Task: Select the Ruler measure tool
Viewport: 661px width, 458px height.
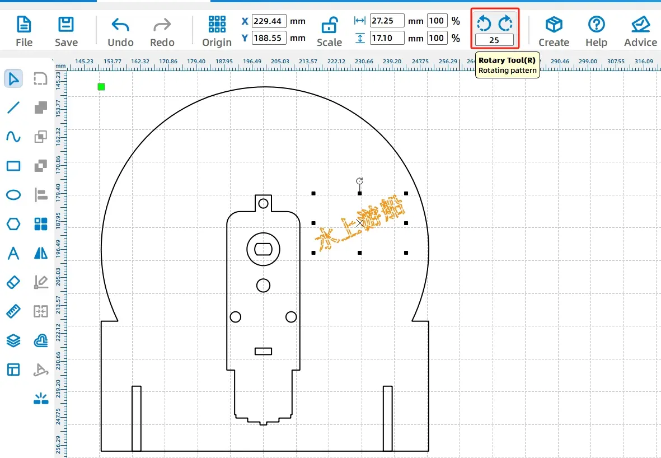Action: 13,311
